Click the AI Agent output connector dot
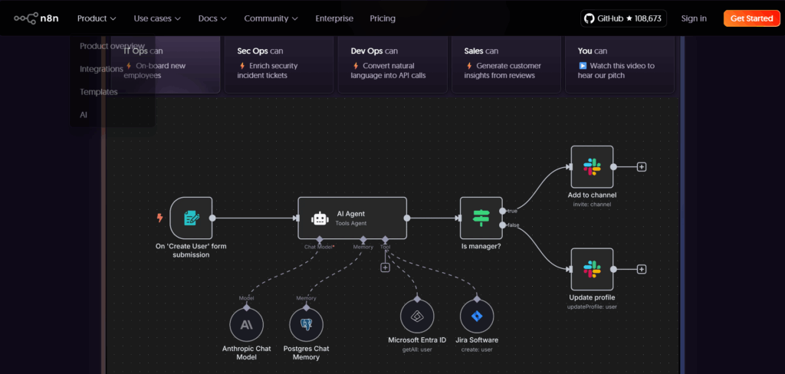Image resolution: width=785 pixels, height=374 pixels. [x=407, y=218]
